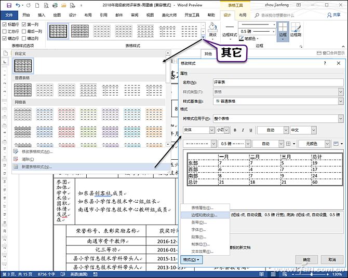Viewport: 348px width, 278px height.
Task: Apply Italic in Modify Style dialog
Action: tap(243, 130)
